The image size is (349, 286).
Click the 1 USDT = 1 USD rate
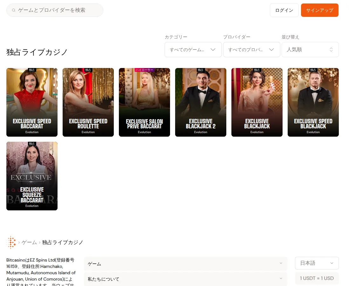pyautogui.click(x=317, y=278)
